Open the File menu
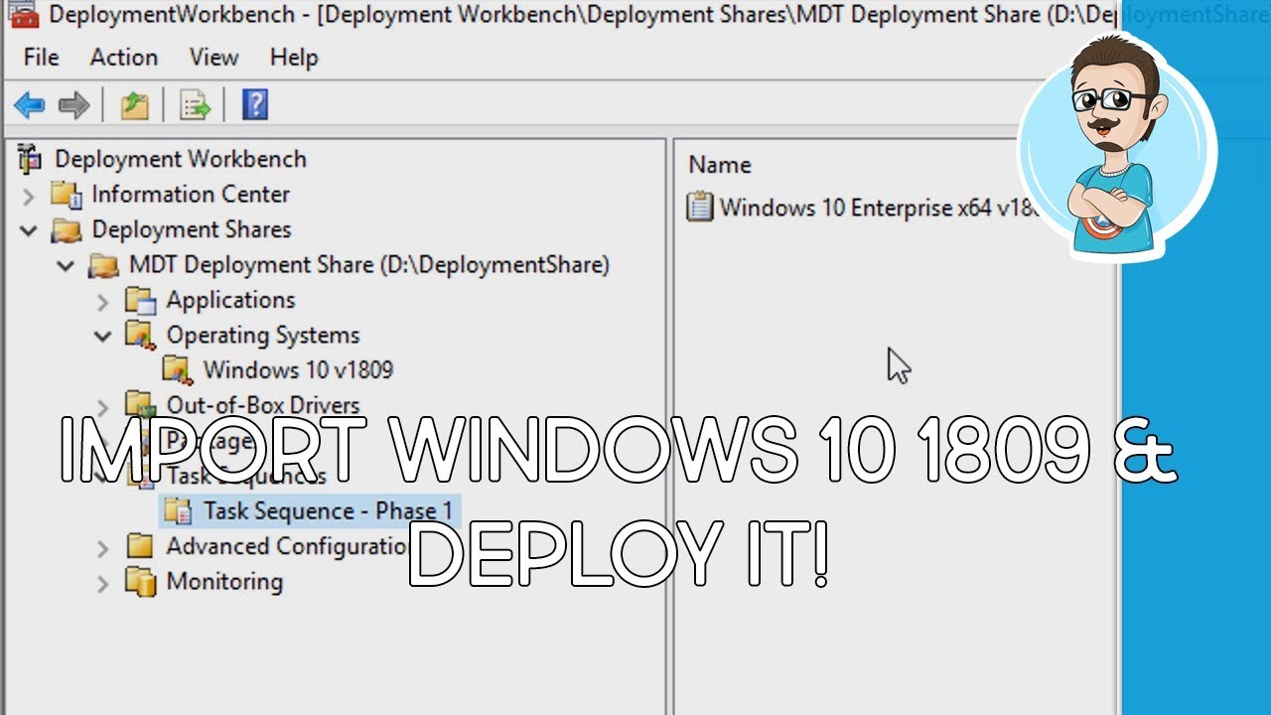The image size is (1271, 715). tap(41, 58)
